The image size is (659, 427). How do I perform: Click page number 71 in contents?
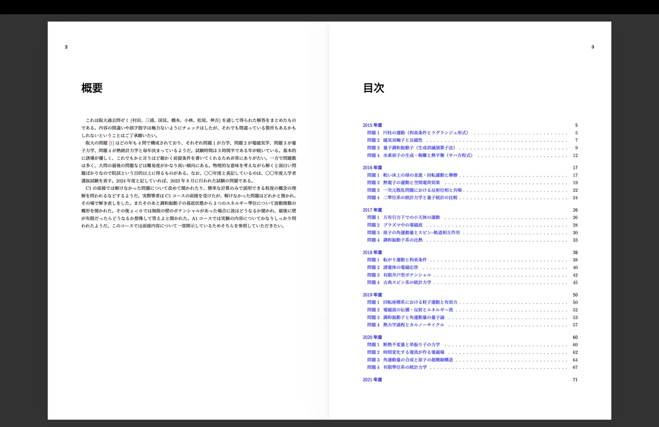point(574,379)
